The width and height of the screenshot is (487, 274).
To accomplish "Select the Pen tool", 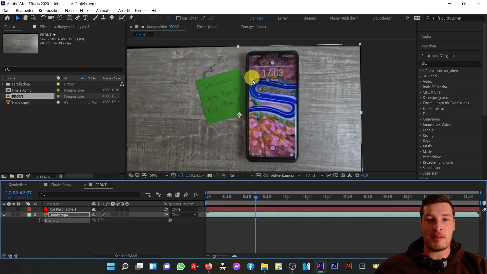I will tap(77, 18).
